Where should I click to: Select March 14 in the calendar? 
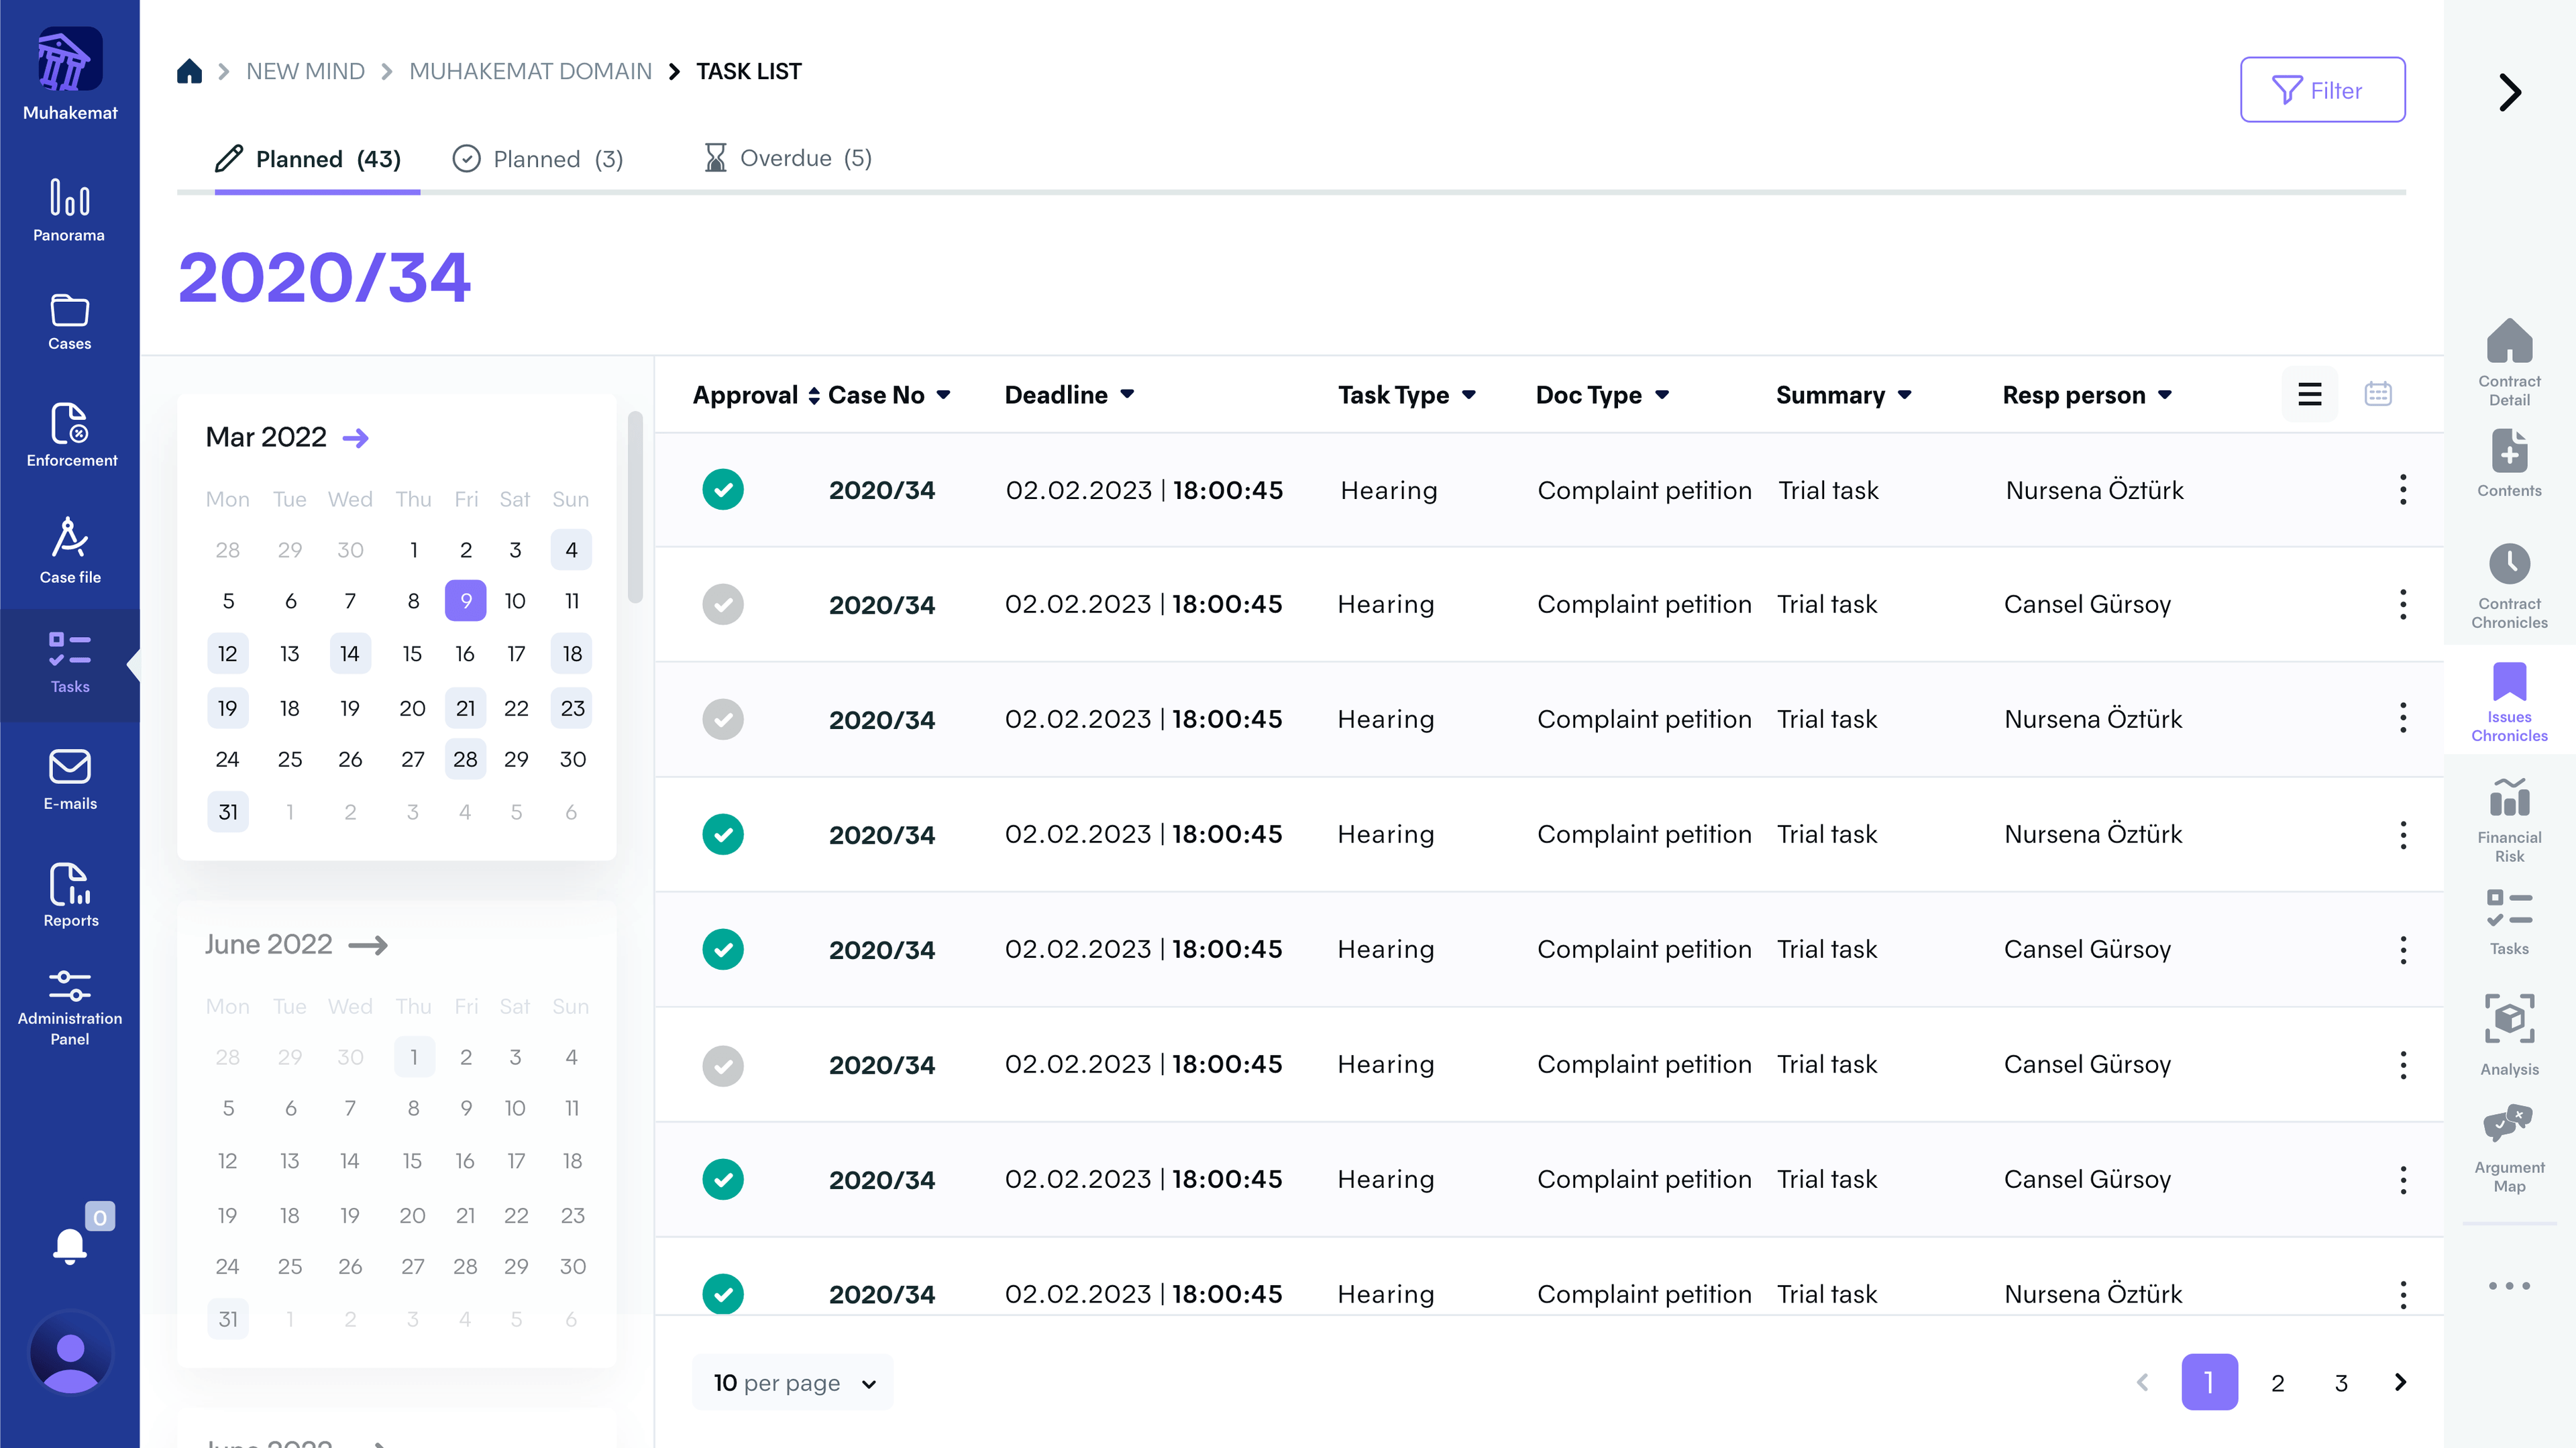349,654
